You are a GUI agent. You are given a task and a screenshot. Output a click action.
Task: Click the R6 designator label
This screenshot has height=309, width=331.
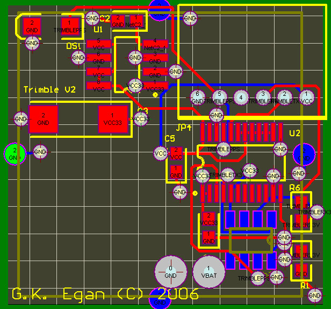(x=294, y=187)
